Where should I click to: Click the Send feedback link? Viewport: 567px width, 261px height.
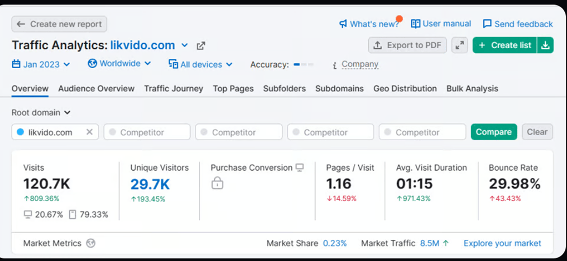518,24
